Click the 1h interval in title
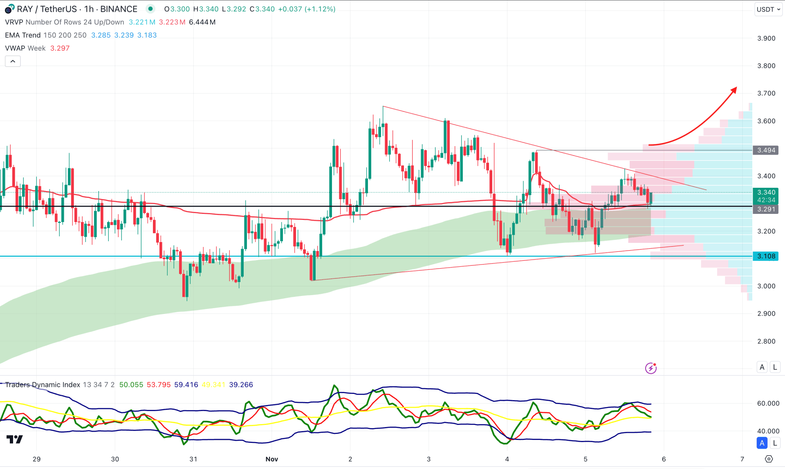Image resolution: width=785 pixels, height=469 pixels. pos(89,9)
